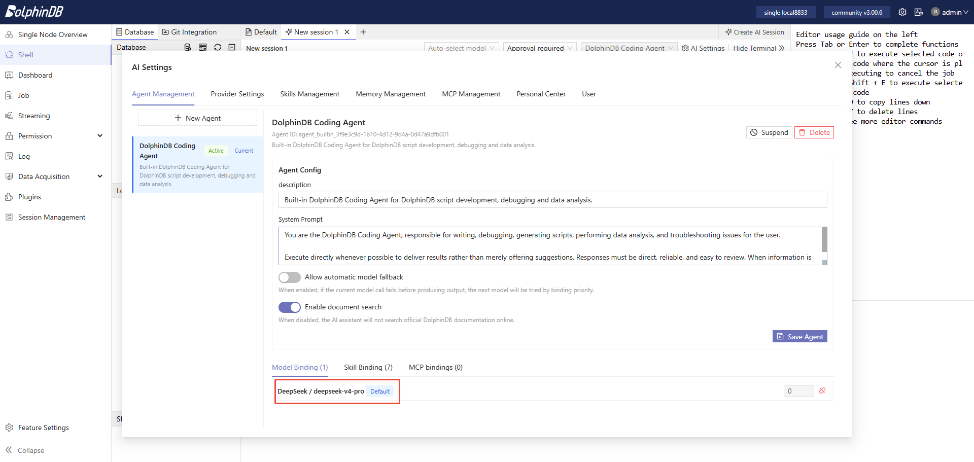Go to the MCP Management tab
Viewport: 974px width, 462px height.
coord(471,94)
